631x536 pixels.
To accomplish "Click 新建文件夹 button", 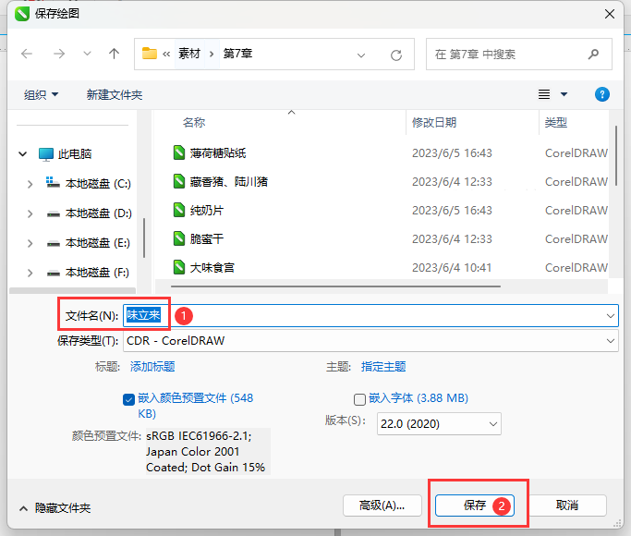I will (115, 95).
